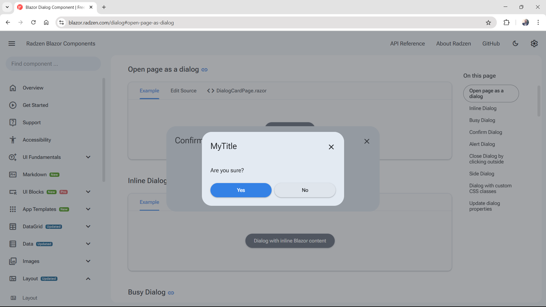Click Dialog with inline Blazor content button
This screenshot has height=307, width=546.
pyautogui.click(x=290, y=241)
